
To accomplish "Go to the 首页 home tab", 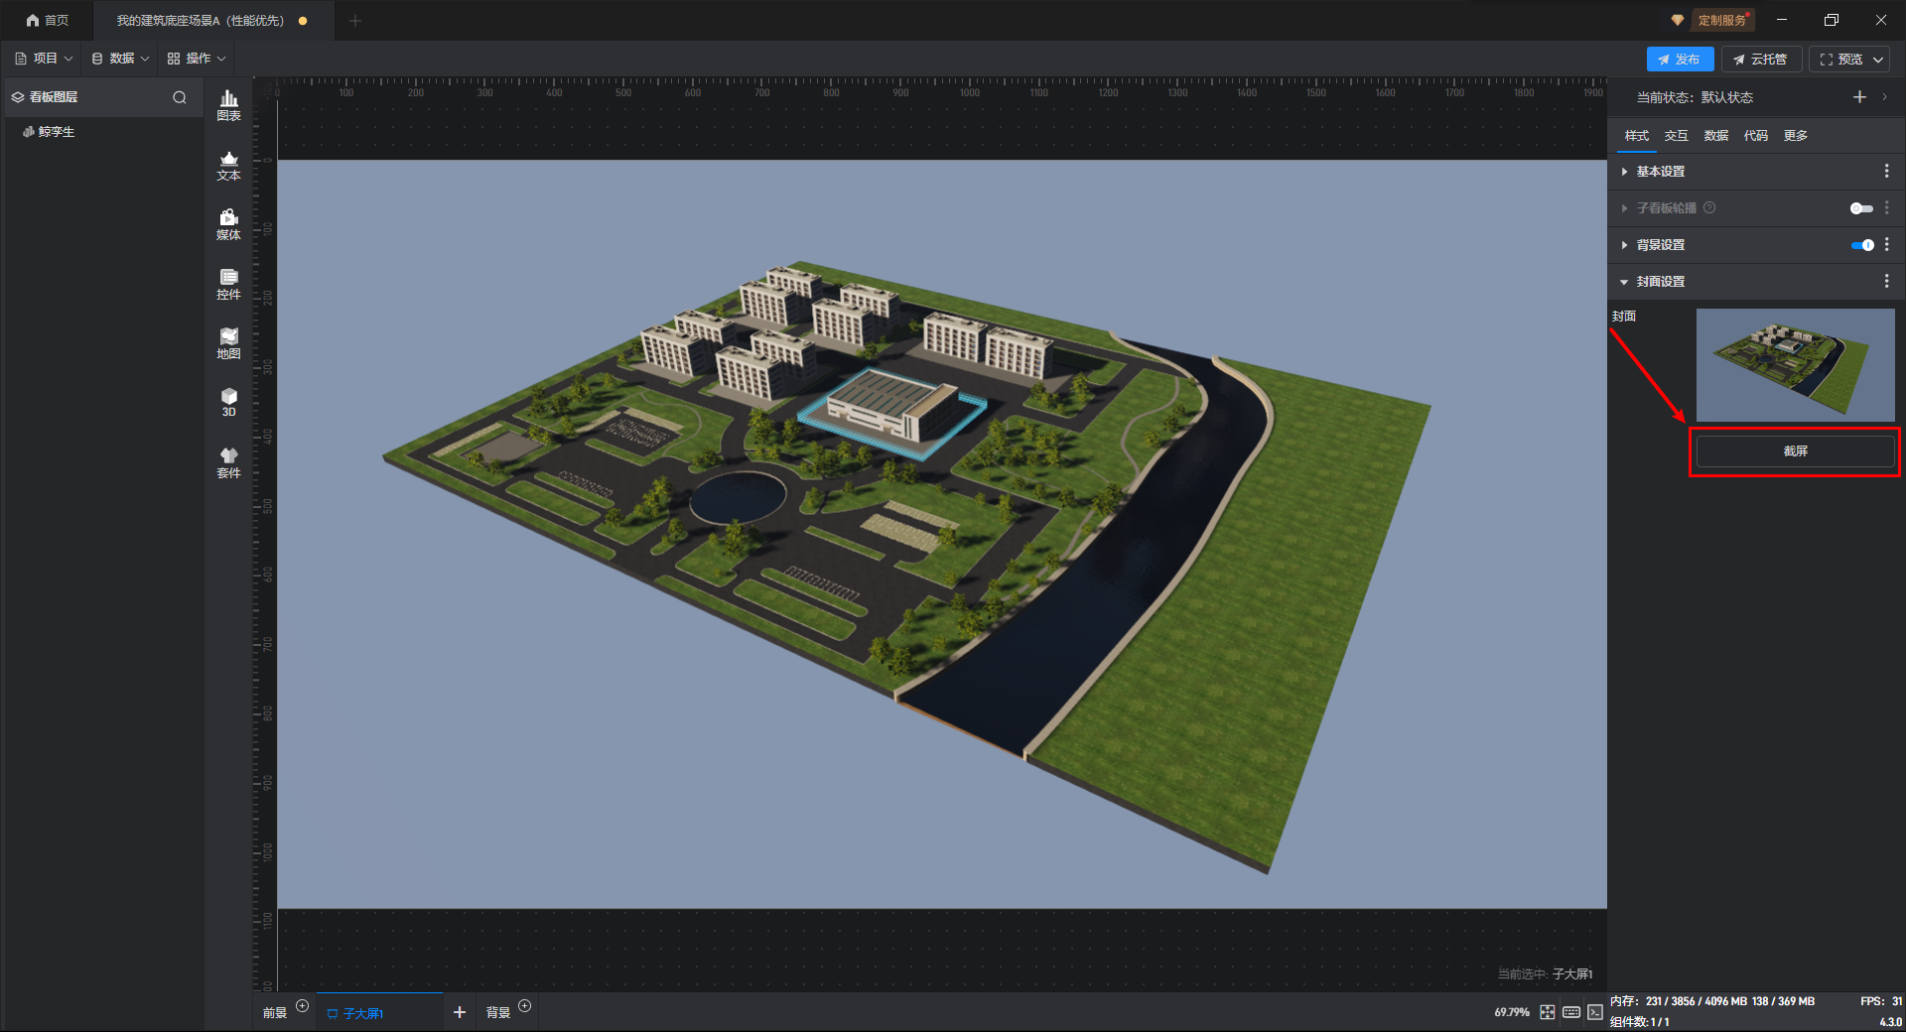I will [x=48, y=21].
